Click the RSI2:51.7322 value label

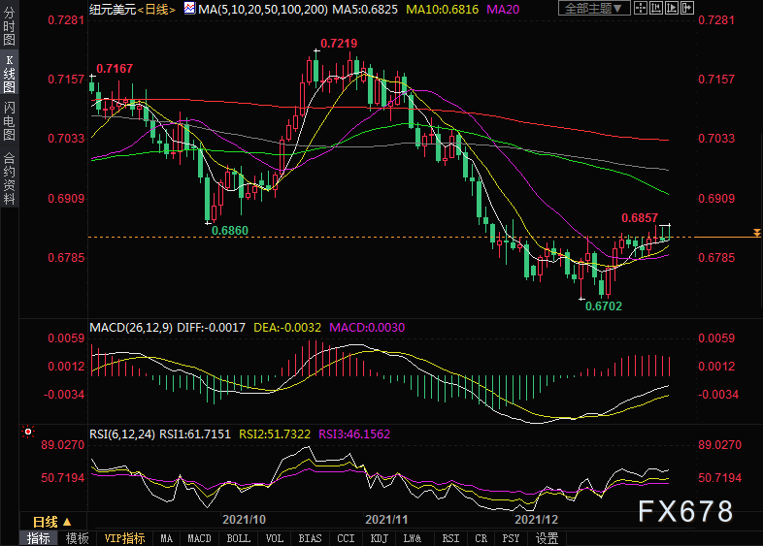pos(275,434)
